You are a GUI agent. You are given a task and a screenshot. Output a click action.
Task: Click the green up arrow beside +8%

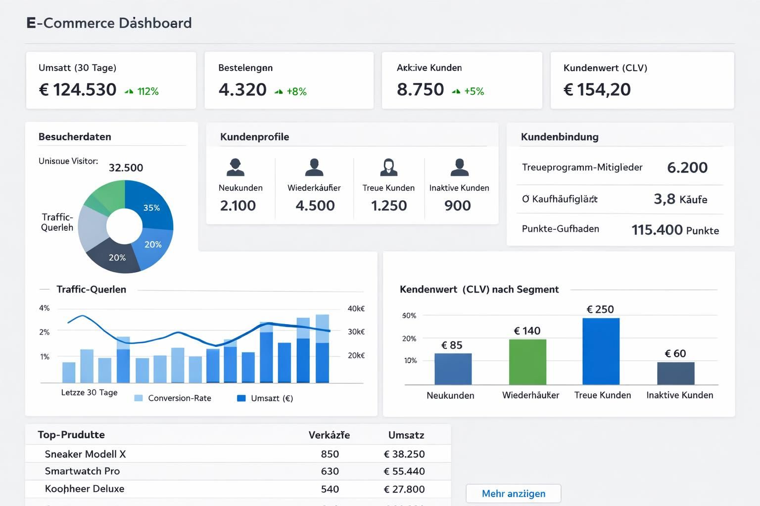pyautogui.click(x=279, y=91)
